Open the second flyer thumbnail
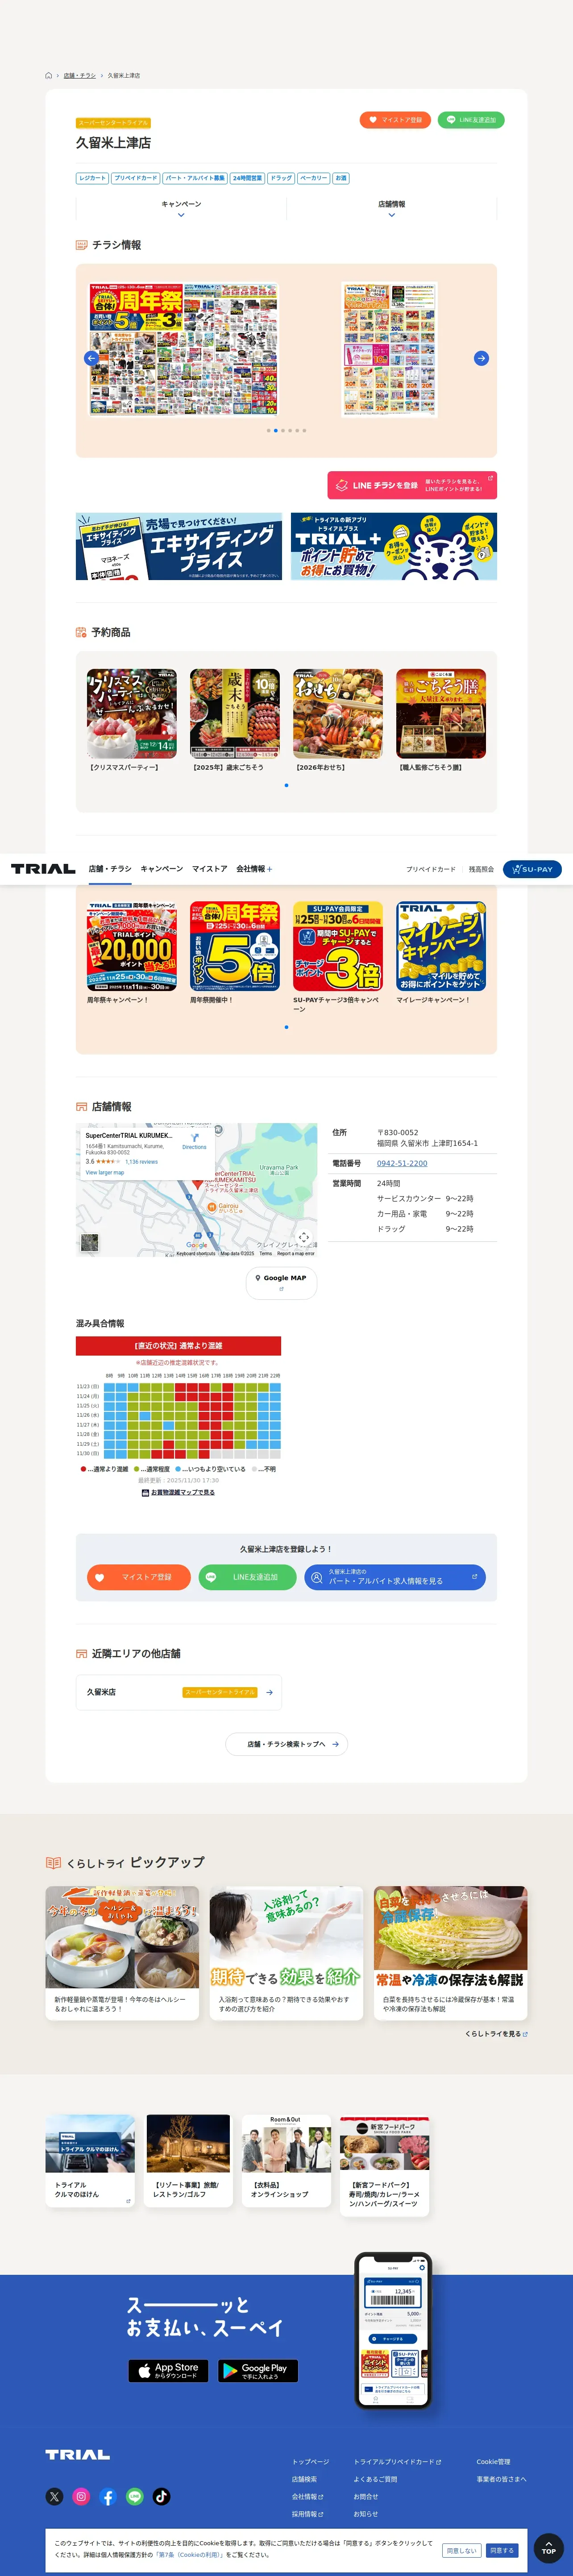 390,350
